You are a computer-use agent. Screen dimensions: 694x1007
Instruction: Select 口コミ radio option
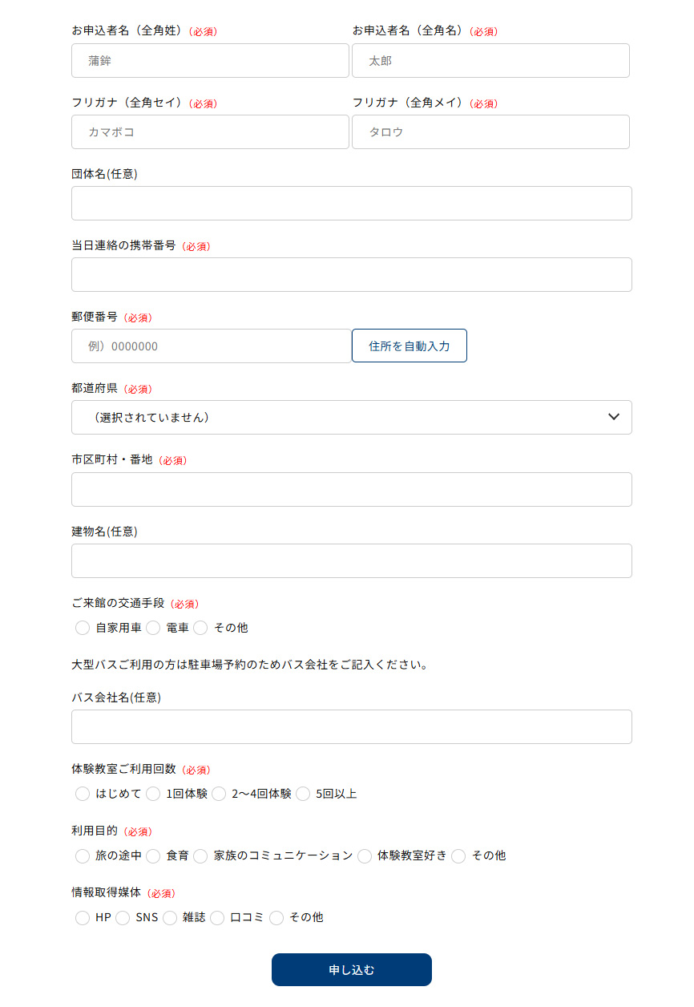click(217, 917)
